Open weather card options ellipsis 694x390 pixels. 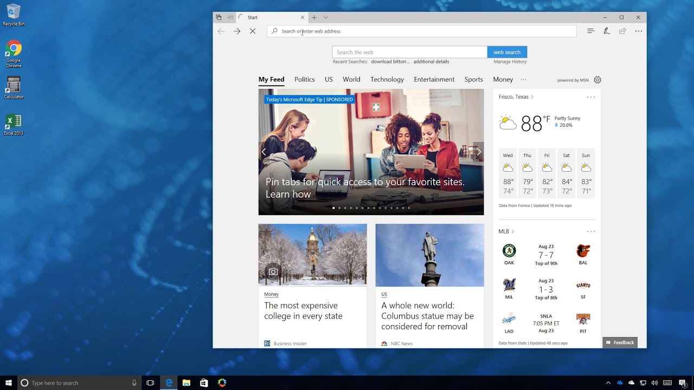click(590, 97)
